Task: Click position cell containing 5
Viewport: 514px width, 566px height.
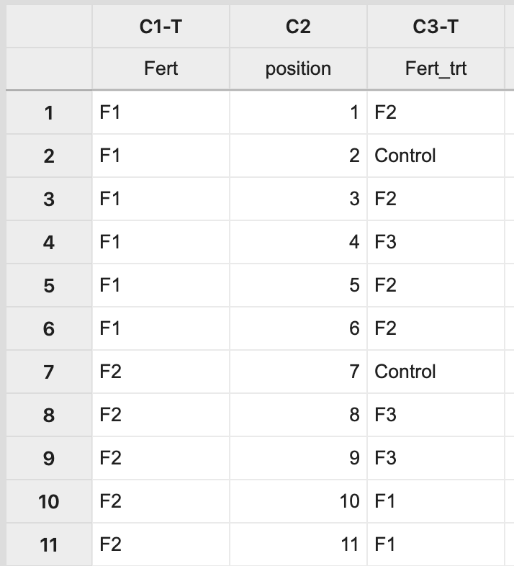Action: [298, 285]
